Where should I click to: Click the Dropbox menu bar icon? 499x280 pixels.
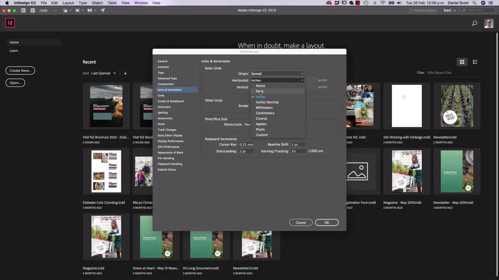click(336, 3)
